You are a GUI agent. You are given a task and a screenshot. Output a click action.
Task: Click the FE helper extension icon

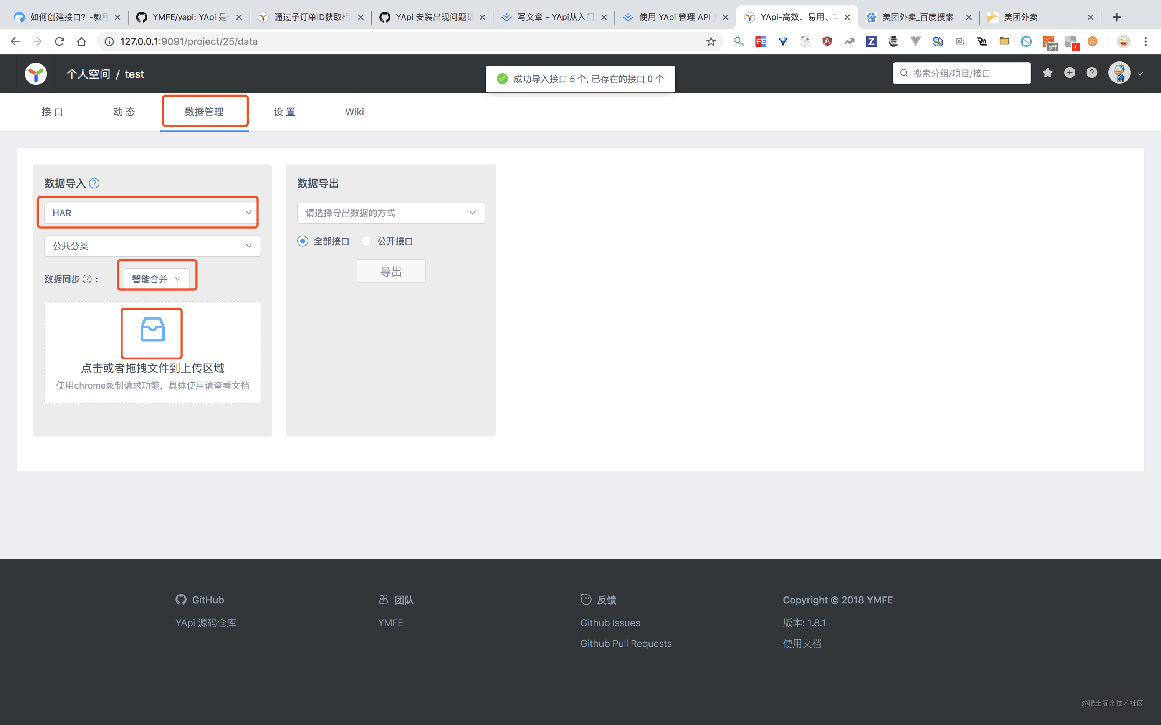pyautogui.click(x=761, y=42)
